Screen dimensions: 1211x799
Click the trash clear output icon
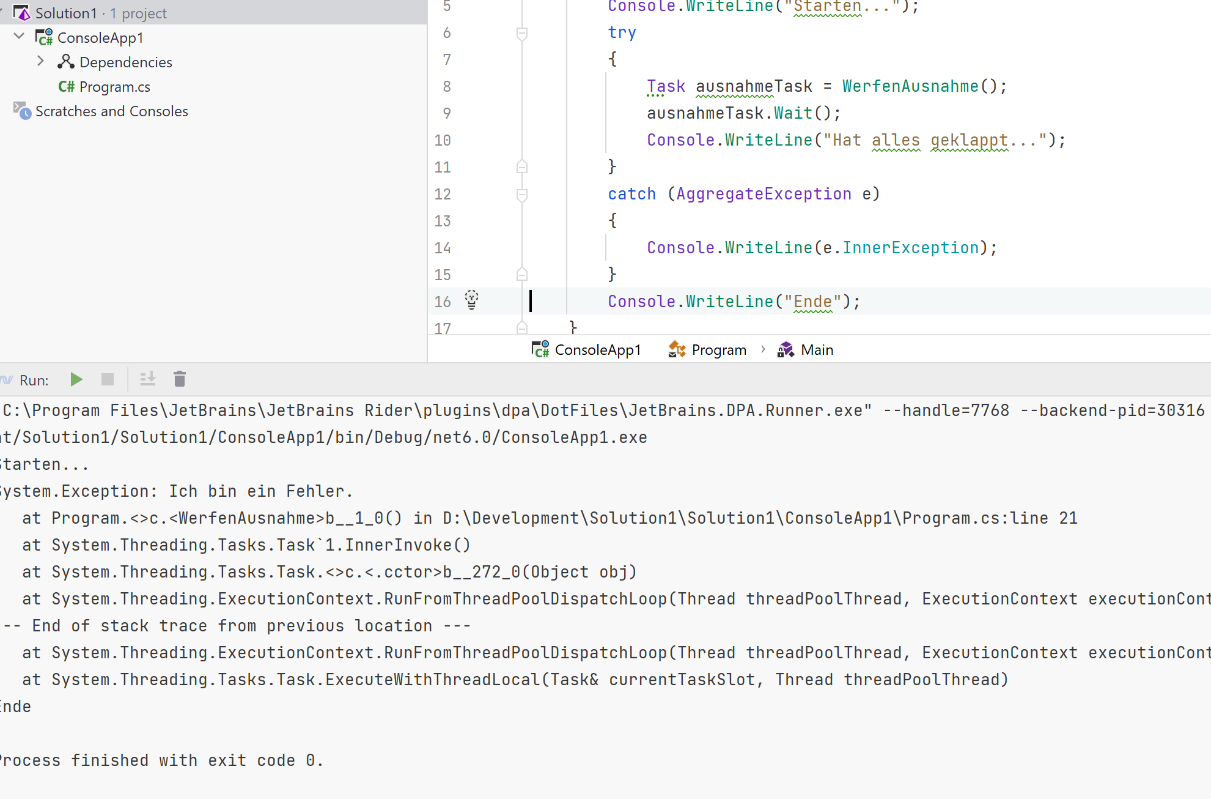pyautogui.click(x=180, y=380)
